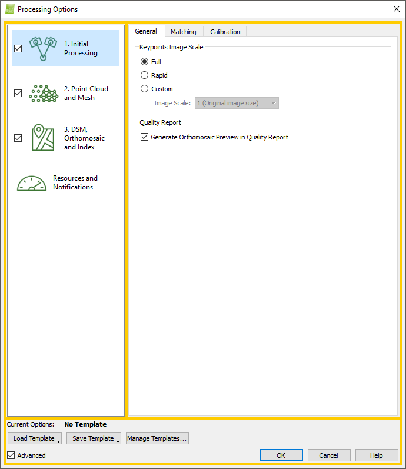Toggle the Point Cloud and Mesh checkbox
This screenshot has height=469, width=406.
click(18, 94)
